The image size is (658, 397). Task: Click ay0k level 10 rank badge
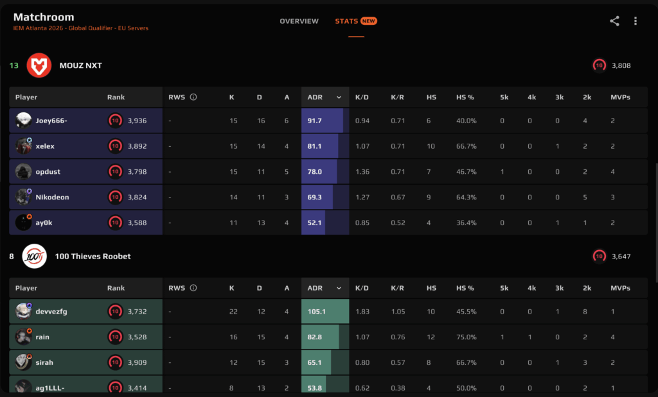click(116, 223)
